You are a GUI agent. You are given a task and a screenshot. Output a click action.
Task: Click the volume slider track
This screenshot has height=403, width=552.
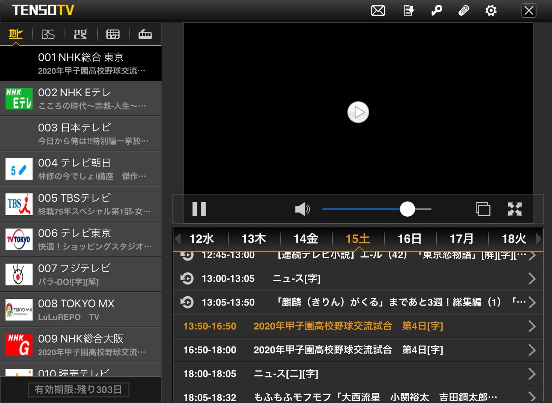click(x=377, y=209)
